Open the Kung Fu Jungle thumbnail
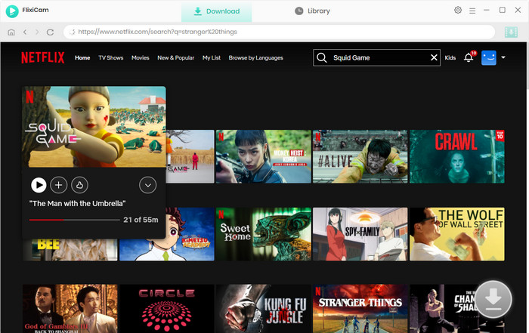This screenshot has height=333, width=529. pos(264,309)
